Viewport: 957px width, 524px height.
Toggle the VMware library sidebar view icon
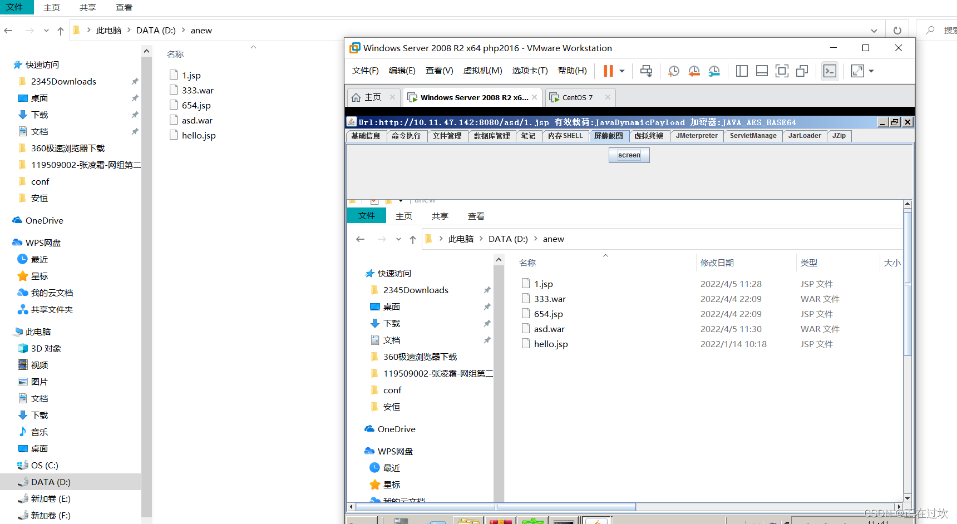pyautogui.click(x=742, y=71)
